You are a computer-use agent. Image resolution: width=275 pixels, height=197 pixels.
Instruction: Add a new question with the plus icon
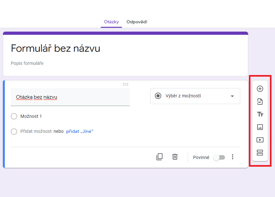tap(260, 89)
